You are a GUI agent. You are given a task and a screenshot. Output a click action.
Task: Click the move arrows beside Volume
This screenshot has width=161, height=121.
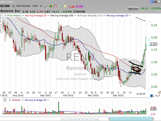click(x=10, y=100)
